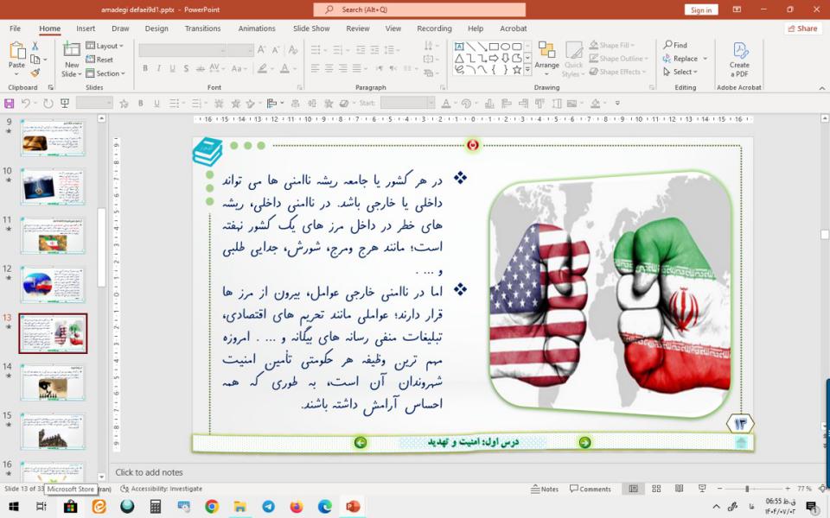
Task: Select the 5-point Star shape
Action: (x=517, y=70)
